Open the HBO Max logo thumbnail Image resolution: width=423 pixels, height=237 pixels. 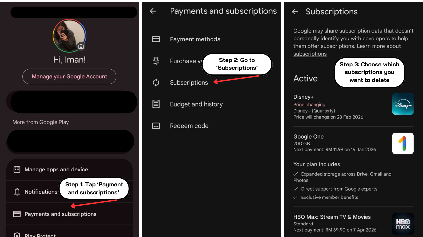coord(403,224)
